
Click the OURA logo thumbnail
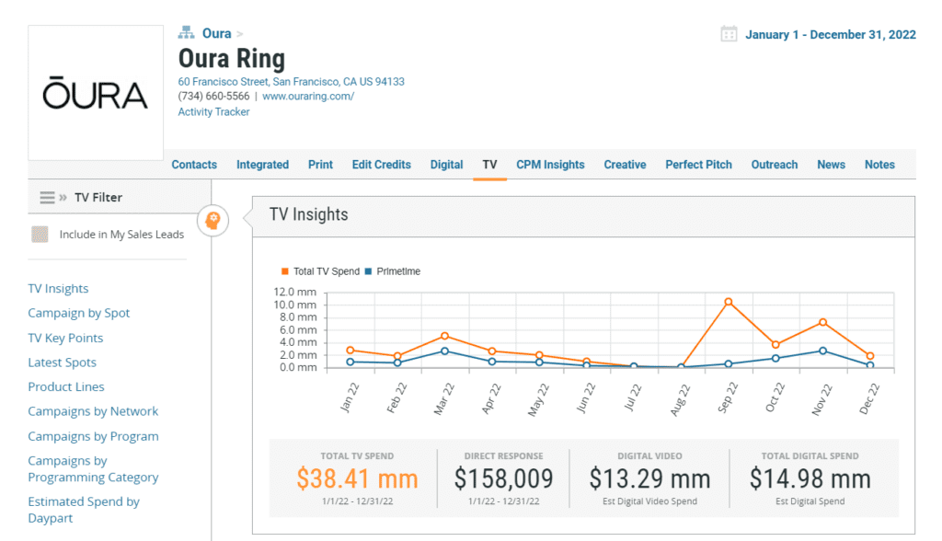tap(96, 93)
